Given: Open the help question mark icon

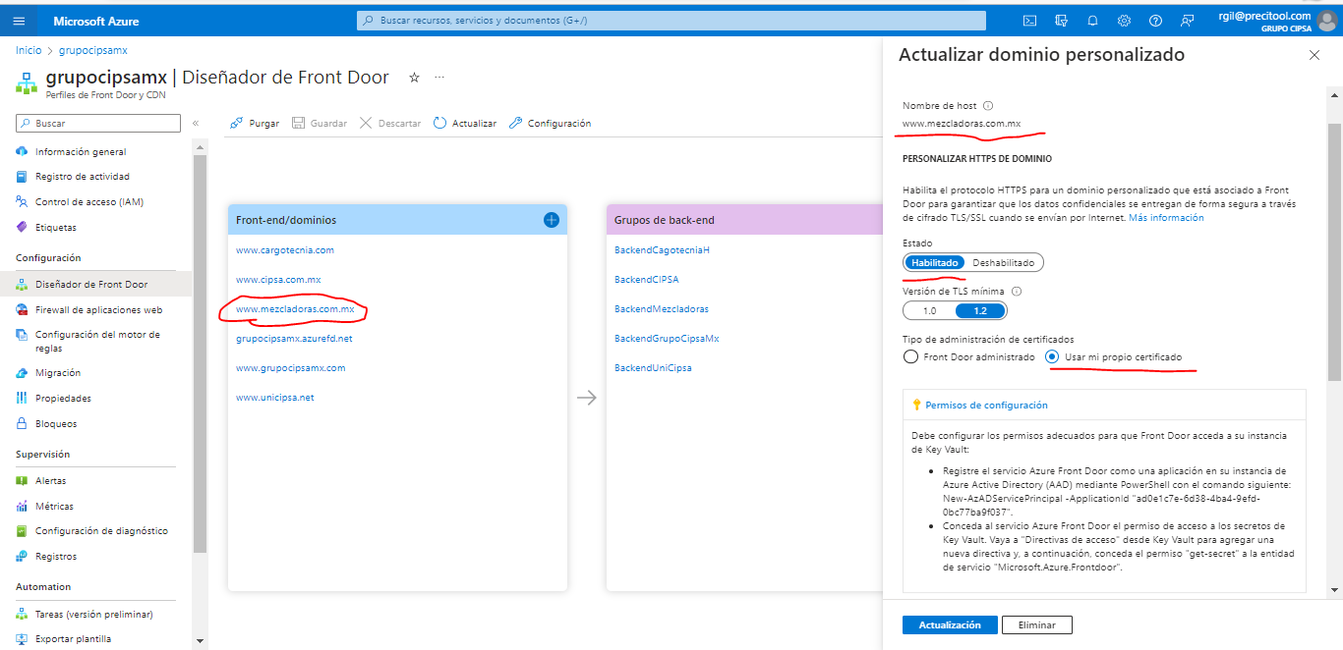Looking at the screenshot, I should click(1155, 21).
